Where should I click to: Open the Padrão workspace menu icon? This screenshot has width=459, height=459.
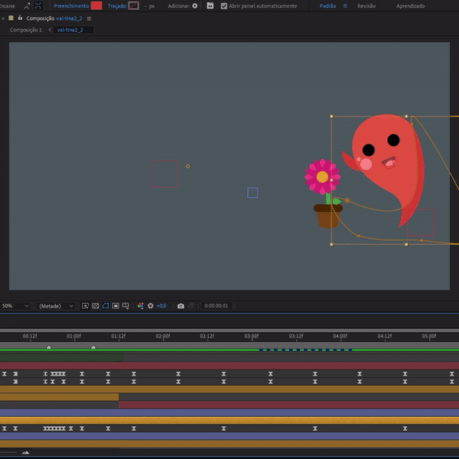tap(344, 5)
